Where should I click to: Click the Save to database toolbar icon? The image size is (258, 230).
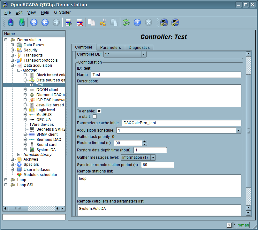22,22
